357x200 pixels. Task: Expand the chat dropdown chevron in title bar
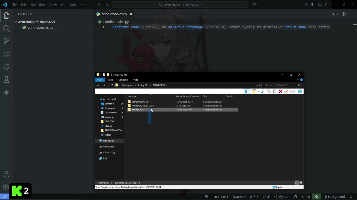pyautogui.click(x=258, y=5)
